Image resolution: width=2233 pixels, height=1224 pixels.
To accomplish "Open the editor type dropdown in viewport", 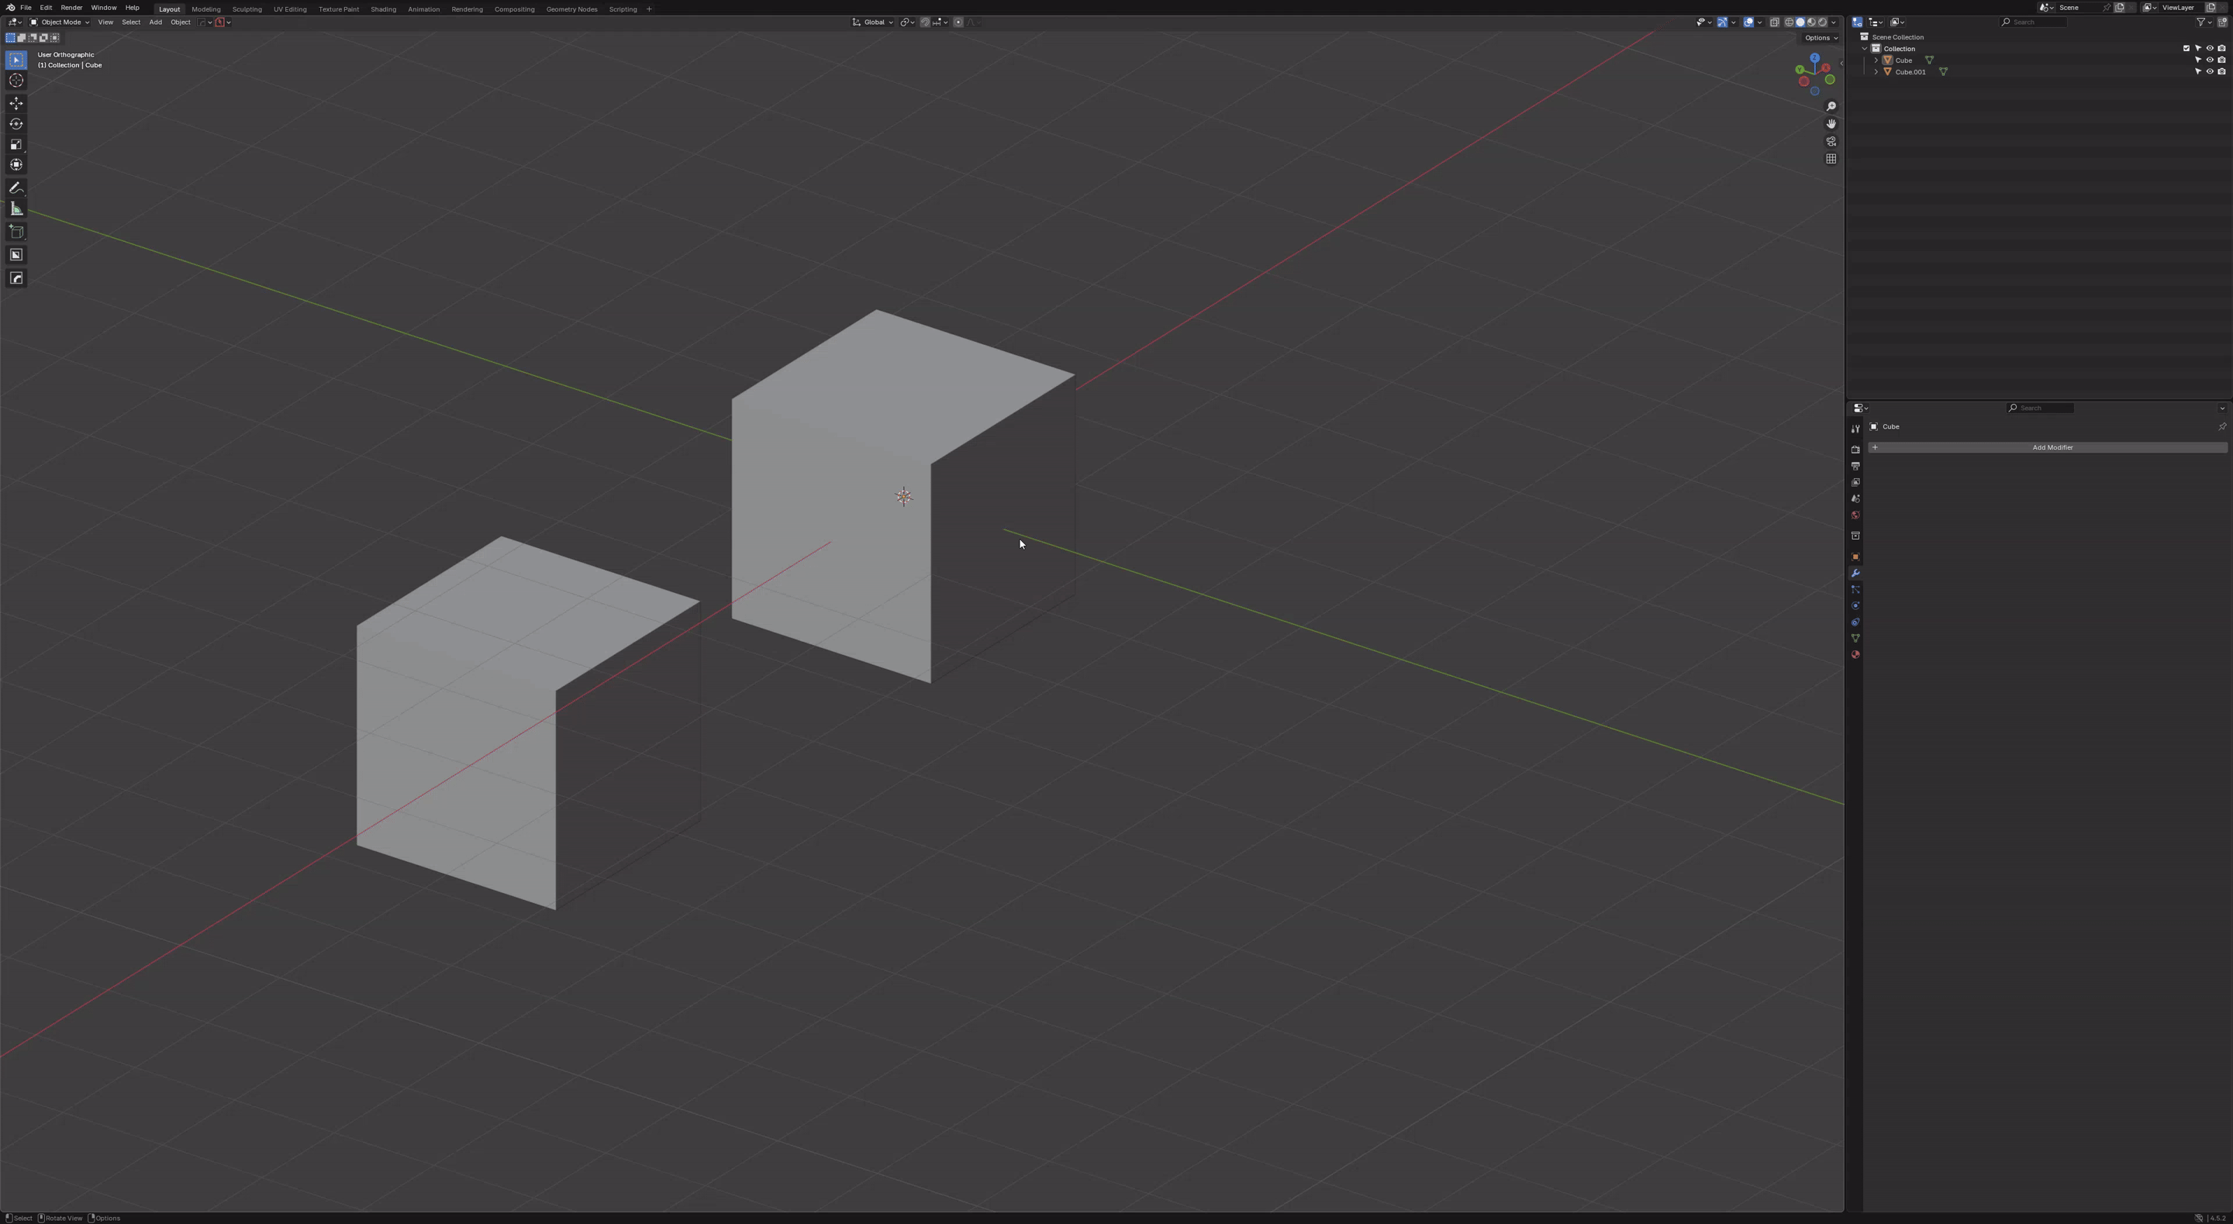I will [x=15, y=22].
